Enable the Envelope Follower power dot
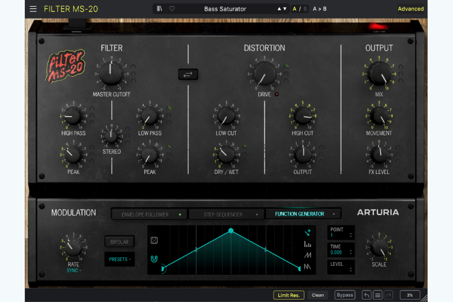The height and width of the screenshot is (302, 453). [180, 214]
